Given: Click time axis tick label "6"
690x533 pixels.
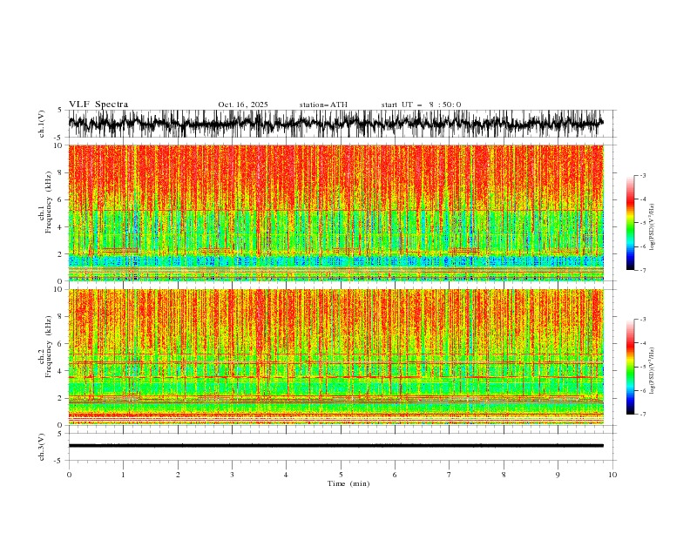Looking at the screenshot, I should click(x=395, y=475).
